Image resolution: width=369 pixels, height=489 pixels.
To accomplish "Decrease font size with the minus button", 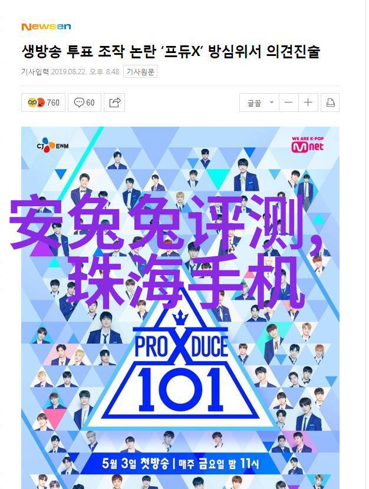I will [289, 103].
